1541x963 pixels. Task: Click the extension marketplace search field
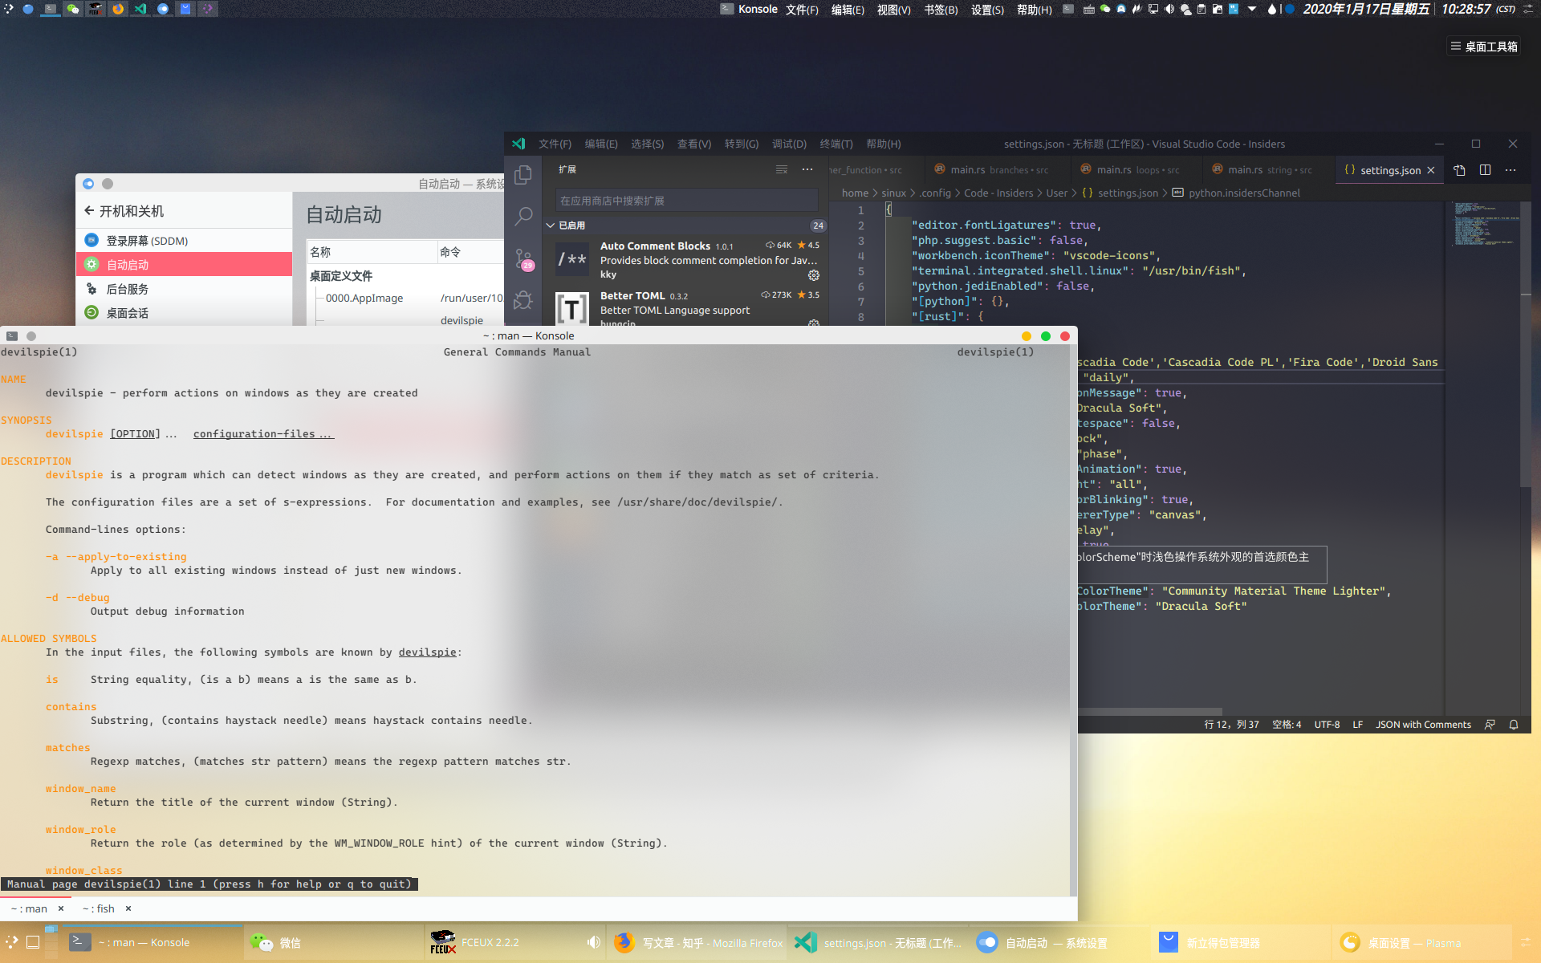coord(685,201)
